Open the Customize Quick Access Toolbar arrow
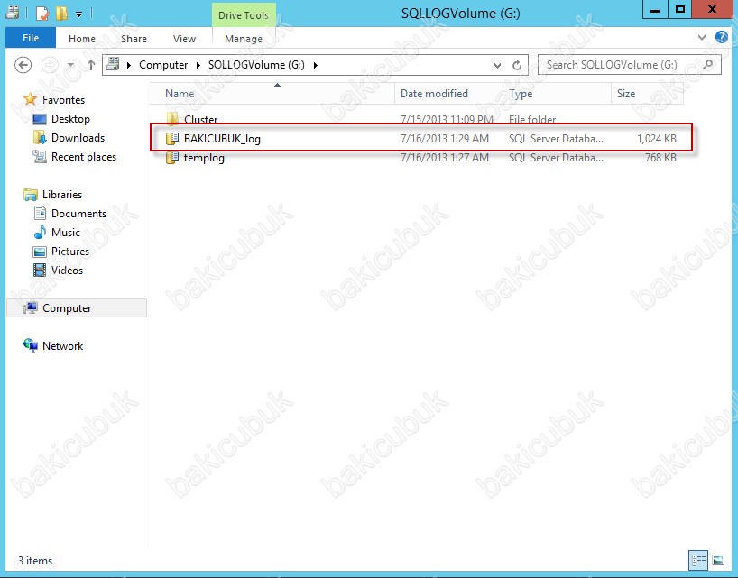 (x=79, y=14)
